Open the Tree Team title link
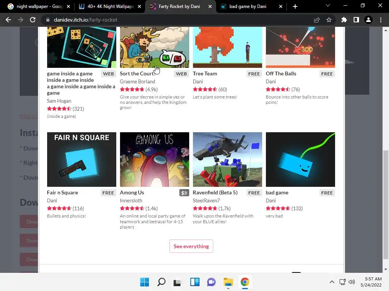 205,74
